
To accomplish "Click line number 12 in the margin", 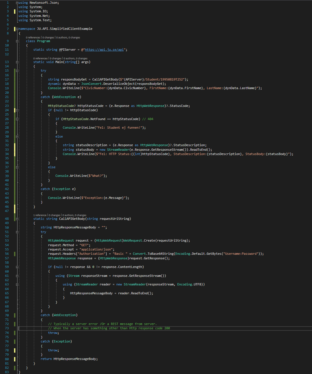I will [x=7, y=54].
